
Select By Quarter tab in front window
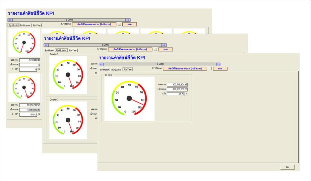coord(116,70)
